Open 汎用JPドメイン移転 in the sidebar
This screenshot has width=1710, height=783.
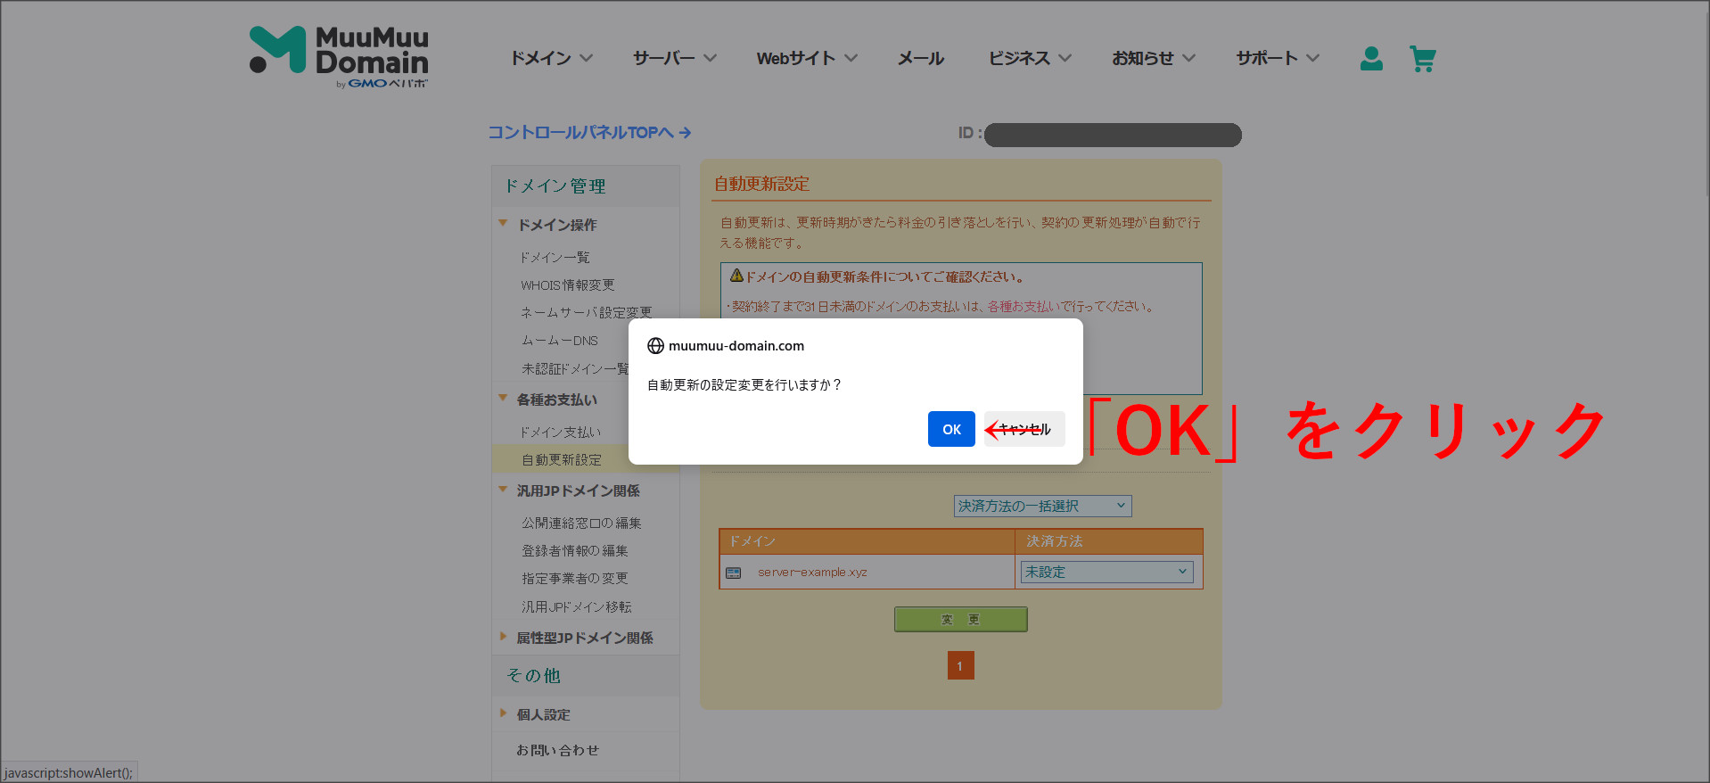click(x=577, y=606)
